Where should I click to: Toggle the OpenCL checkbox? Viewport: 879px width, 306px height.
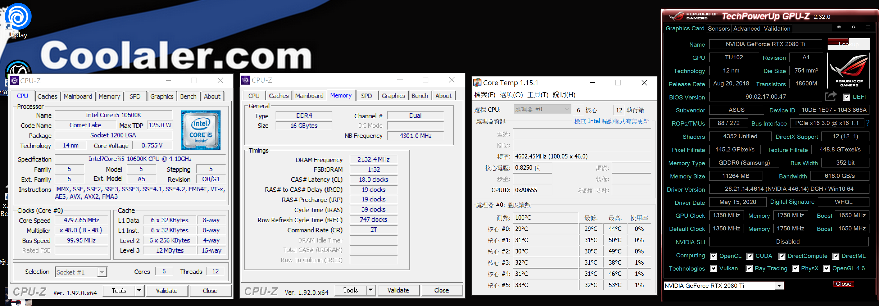coord(714,256)
